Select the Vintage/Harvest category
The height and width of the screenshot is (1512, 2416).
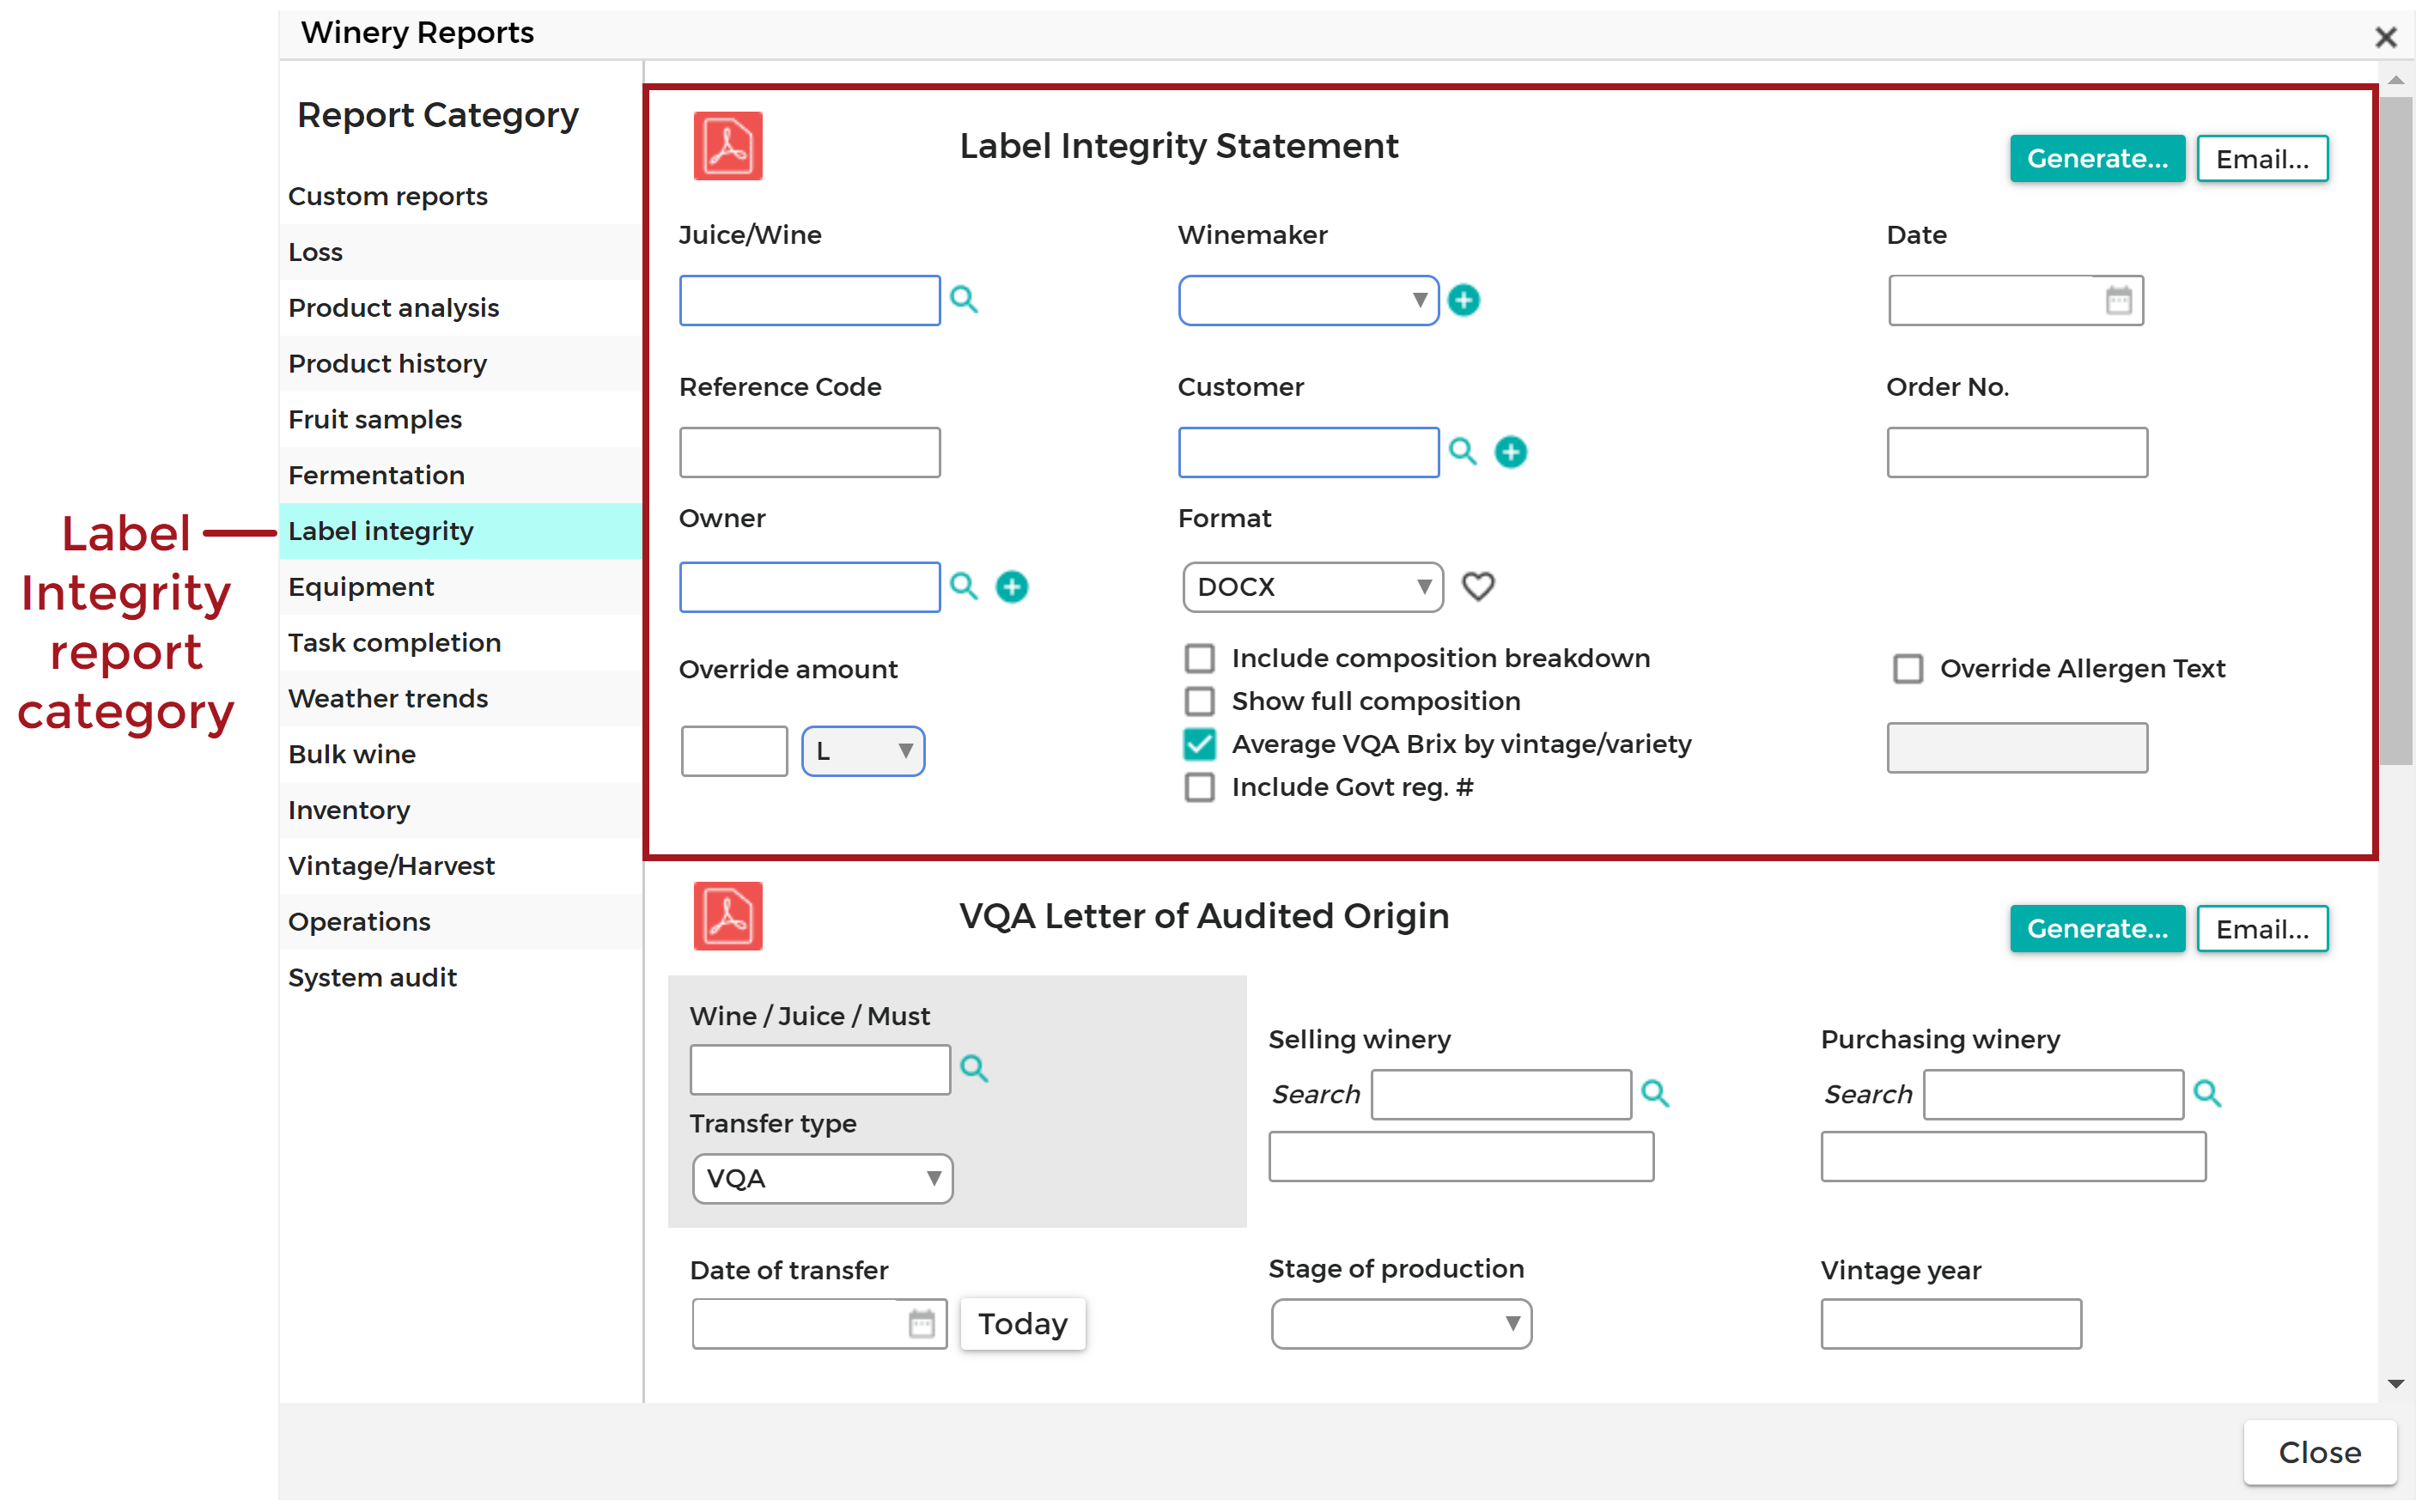[x=460, y=866]
